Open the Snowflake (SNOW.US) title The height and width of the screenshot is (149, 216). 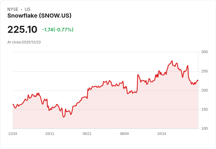click(x=39, y=16)
